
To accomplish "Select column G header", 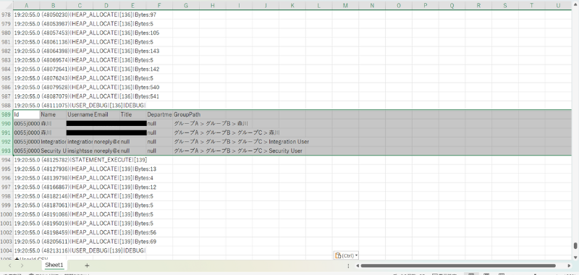I will [186, 6].
